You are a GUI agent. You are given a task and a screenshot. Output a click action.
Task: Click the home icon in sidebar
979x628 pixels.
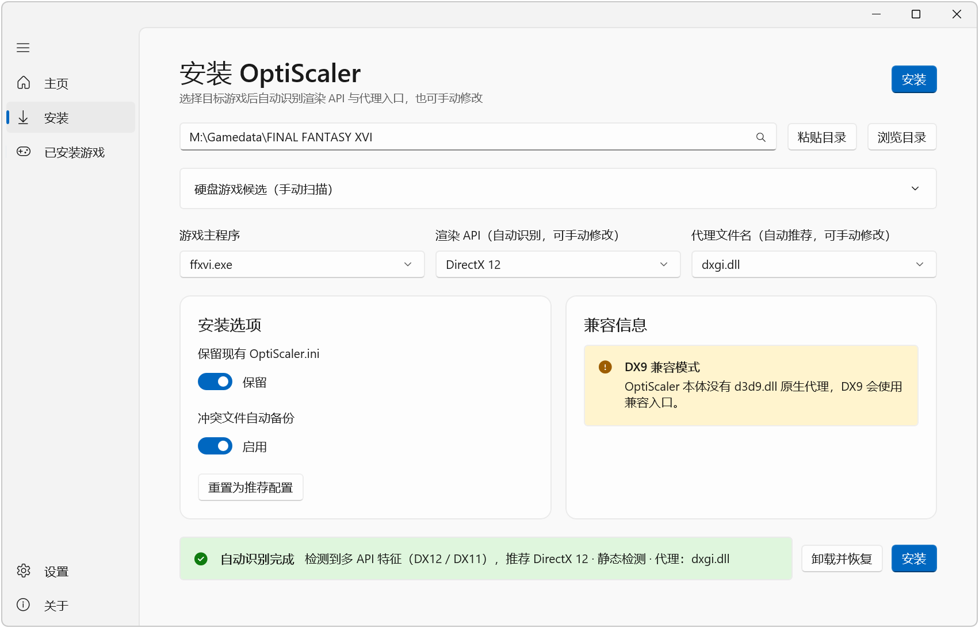24,83
